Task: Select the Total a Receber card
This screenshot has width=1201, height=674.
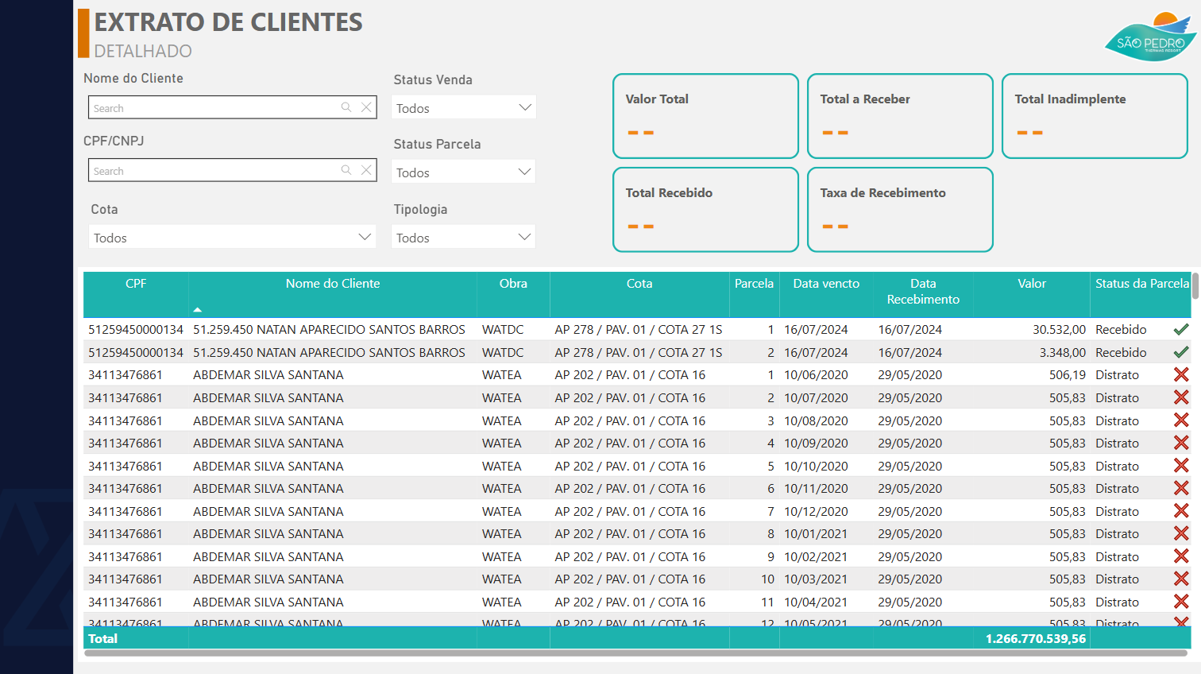Action: (x=900, y=116)
